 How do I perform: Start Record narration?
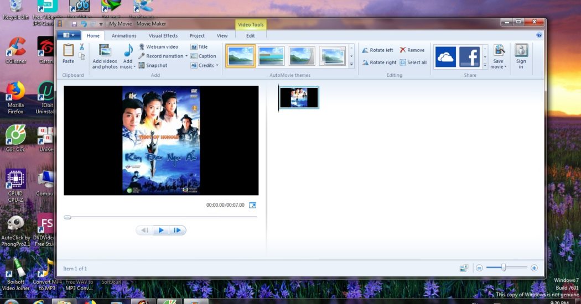[x=161, y=56]
